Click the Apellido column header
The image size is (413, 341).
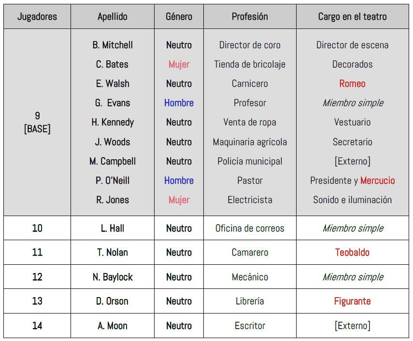113,16
